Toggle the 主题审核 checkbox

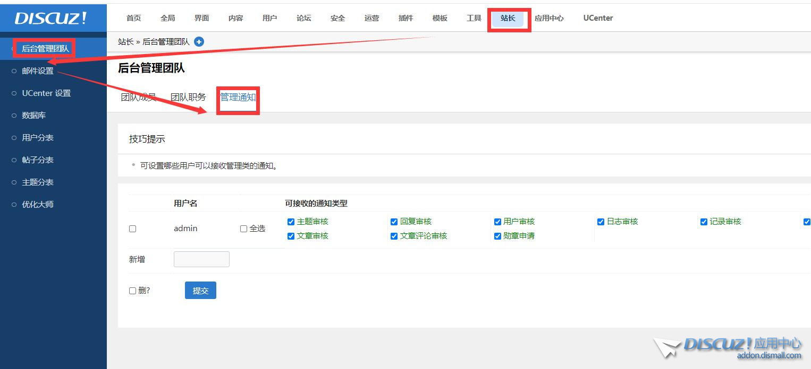pyautogui.click(x=291, y=222)
